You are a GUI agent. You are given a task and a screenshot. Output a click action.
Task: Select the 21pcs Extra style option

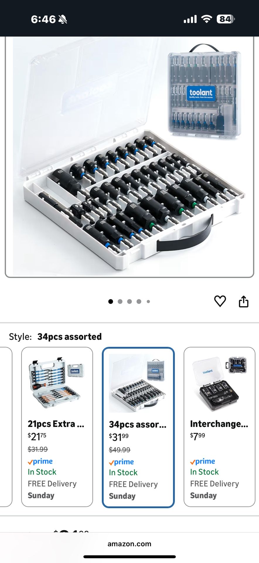pos(57,427)
